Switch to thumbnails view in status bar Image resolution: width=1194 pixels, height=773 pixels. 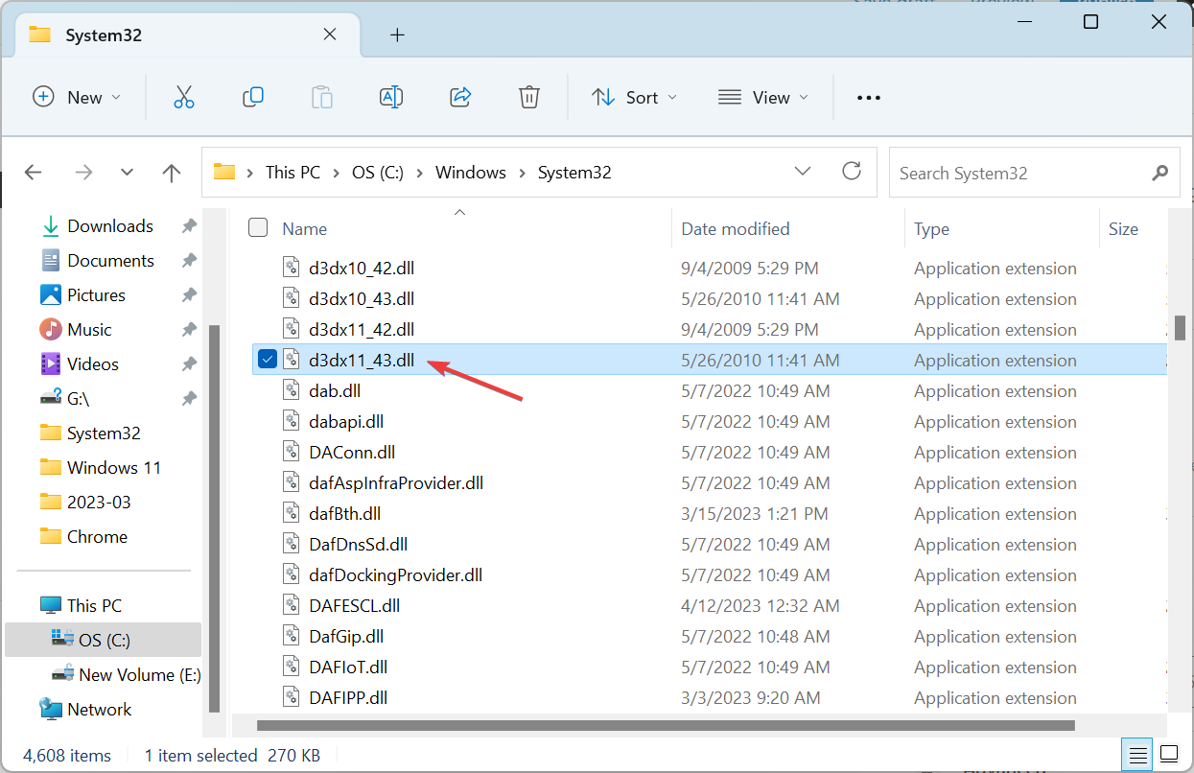coord(1168,754)
